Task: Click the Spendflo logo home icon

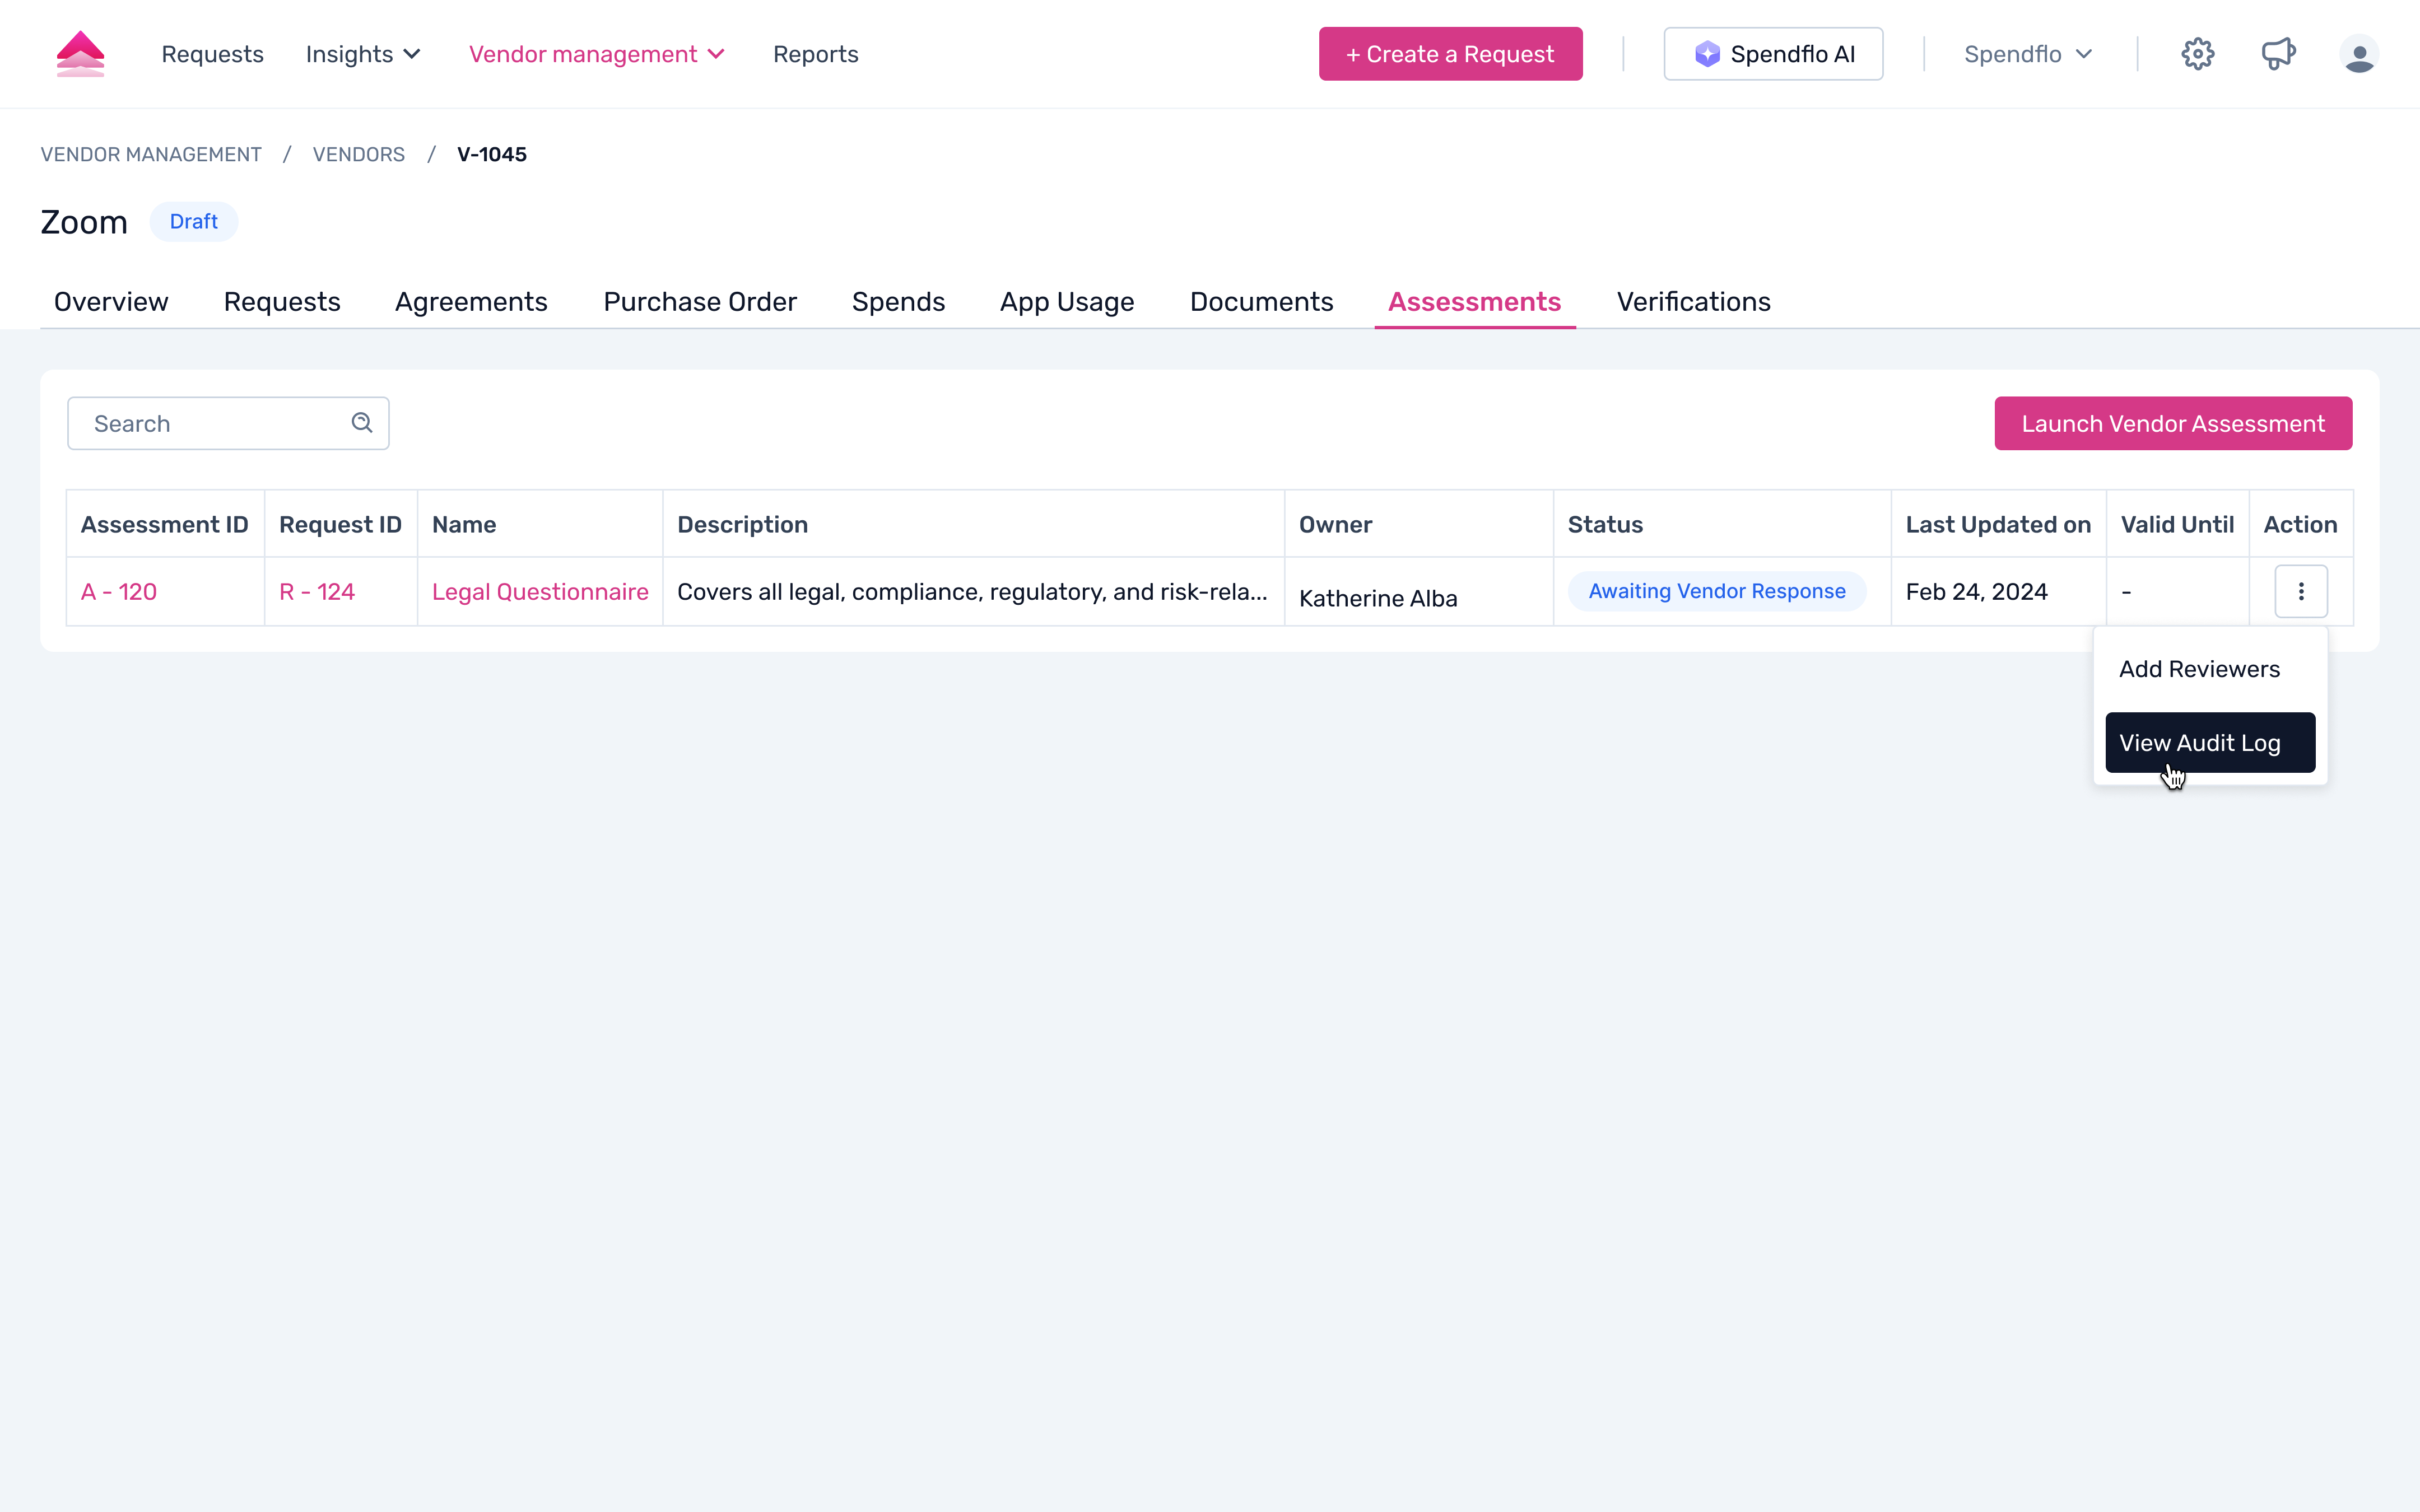Action: [x=80, y=54]
